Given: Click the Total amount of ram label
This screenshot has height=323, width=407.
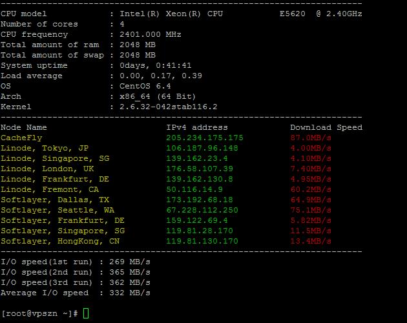Looking at the screenshot, I should [50, 45].
